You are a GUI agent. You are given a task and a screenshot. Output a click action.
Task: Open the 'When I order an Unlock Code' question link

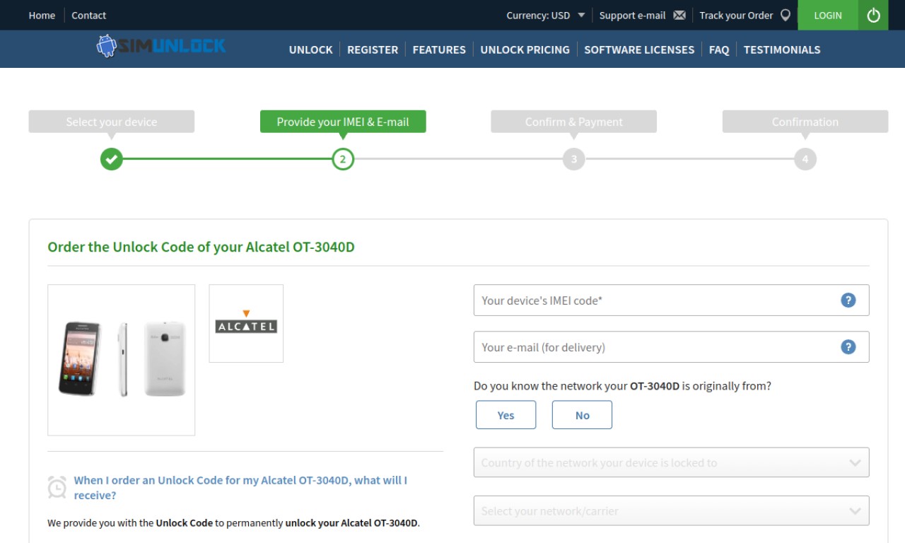click(x=240, y=487)
